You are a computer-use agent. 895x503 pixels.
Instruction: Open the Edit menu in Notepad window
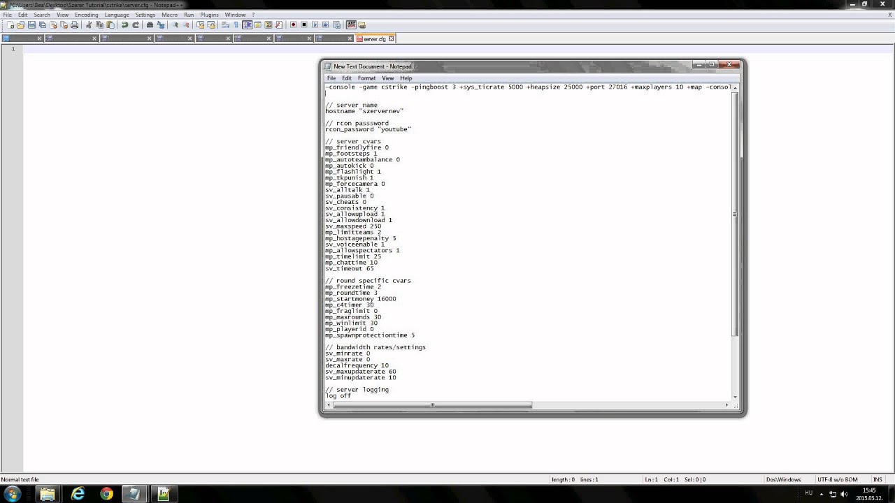pyautogui.click(x=347, y=78)
